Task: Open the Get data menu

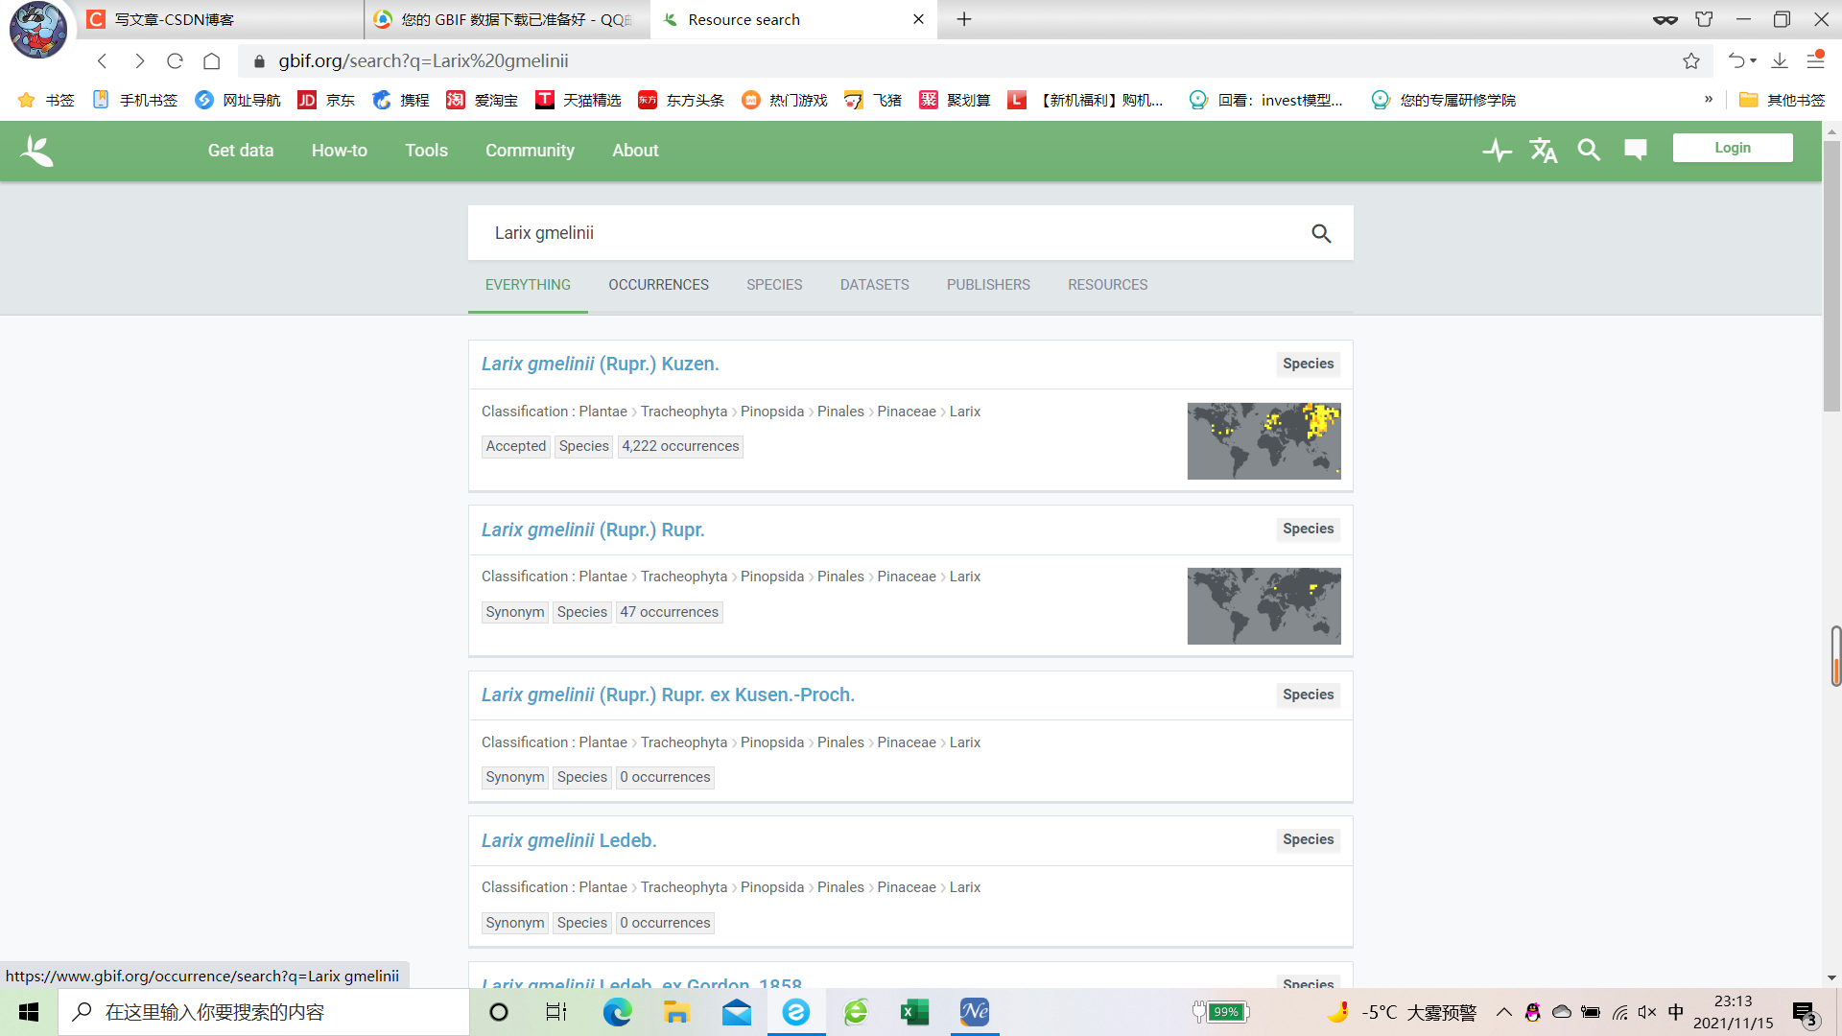Action: [241, 151]
